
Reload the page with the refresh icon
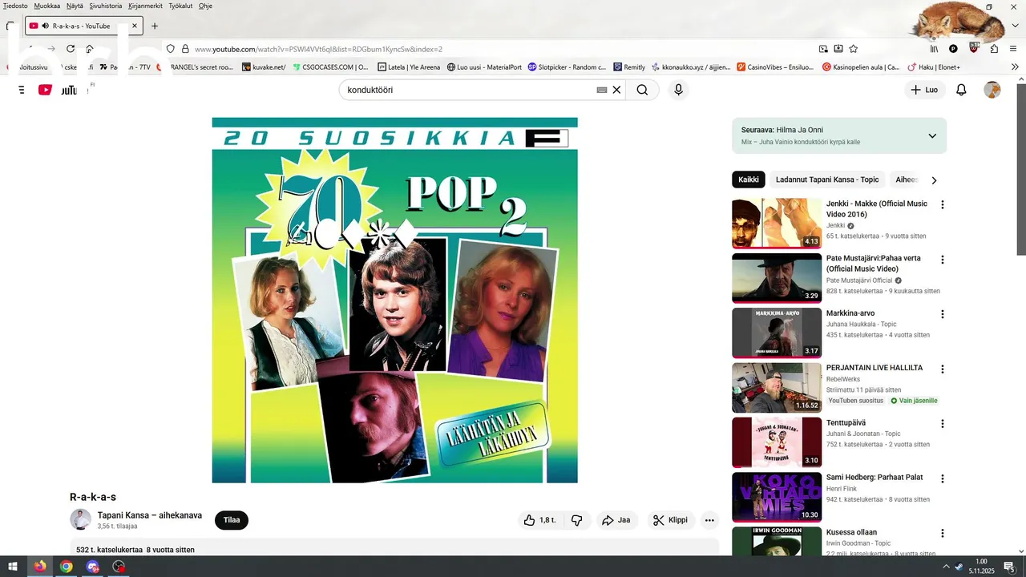[71, 49]
